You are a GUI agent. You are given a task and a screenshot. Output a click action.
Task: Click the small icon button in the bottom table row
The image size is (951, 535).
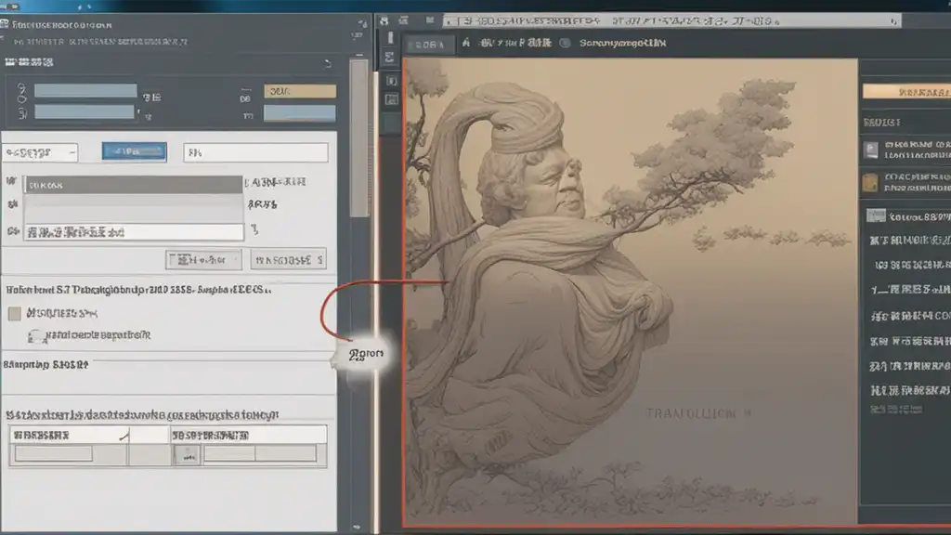[187, 454]
